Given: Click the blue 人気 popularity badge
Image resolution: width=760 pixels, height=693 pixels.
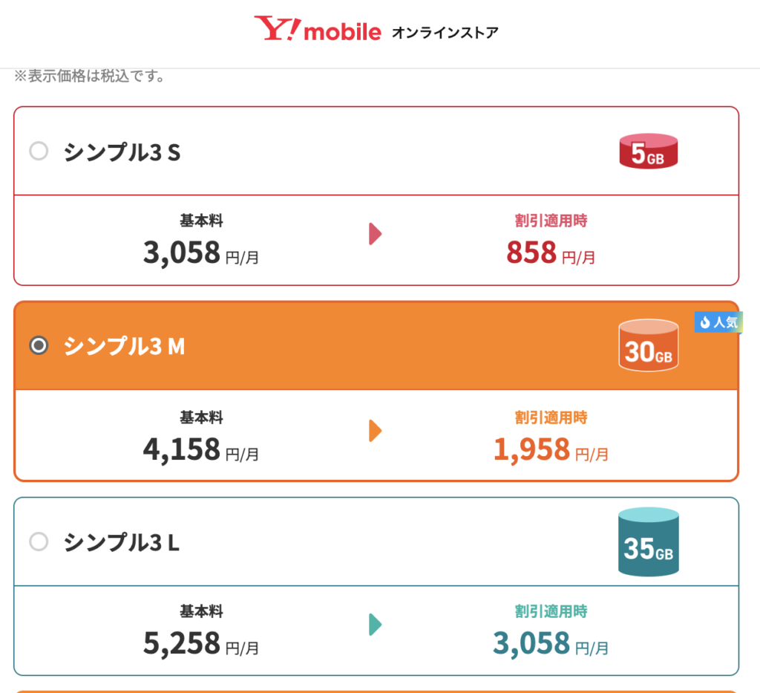Looking at the screenshot, I should point(718,322).
